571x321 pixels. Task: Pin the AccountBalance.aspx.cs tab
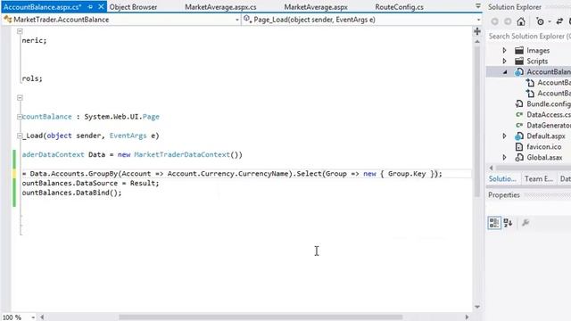90,6
